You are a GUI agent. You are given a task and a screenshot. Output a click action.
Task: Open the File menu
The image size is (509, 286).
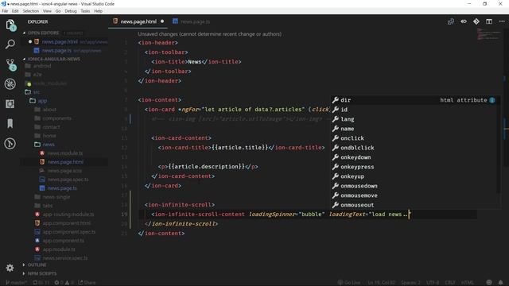pyautogui.click(x=5, y=11)
